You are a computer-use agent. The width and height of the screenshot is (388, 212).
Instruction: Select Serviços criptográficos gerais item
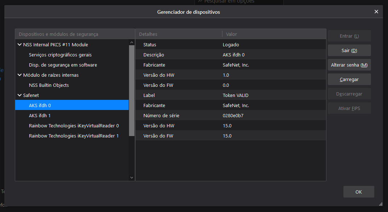[x=60, y=55]
